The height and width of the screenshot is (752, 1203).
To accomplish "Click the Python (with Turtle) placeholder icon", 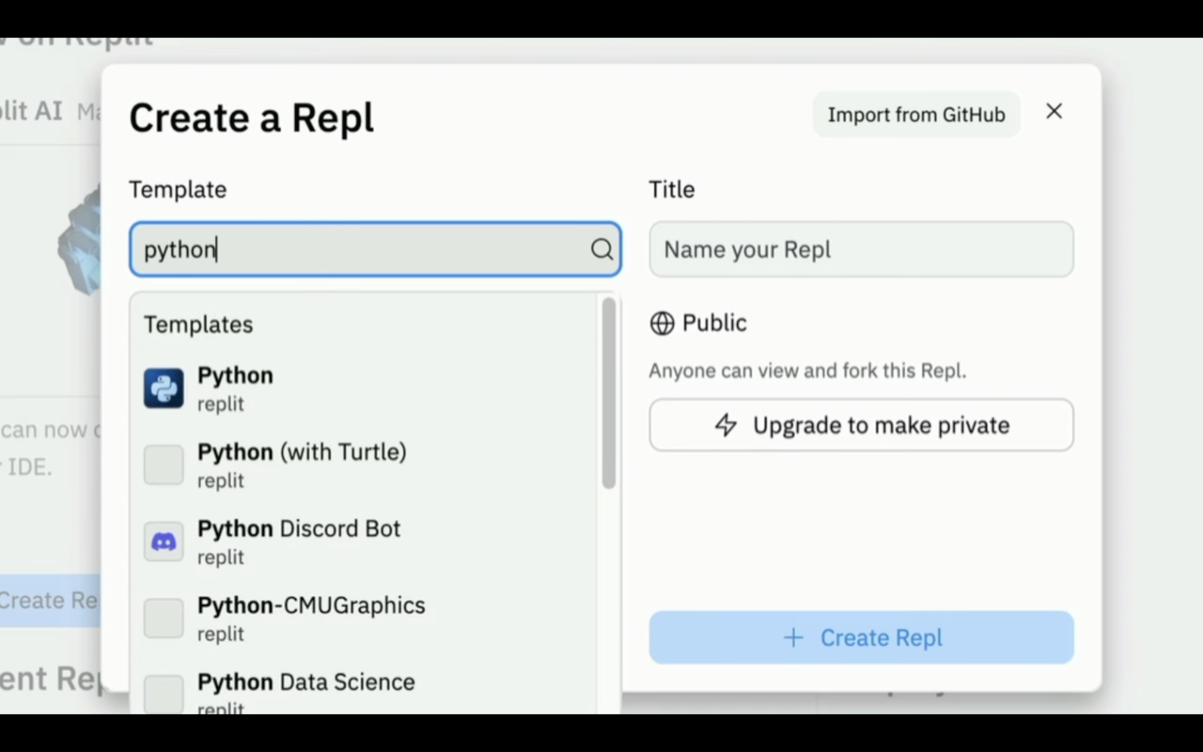I will [x=164, y=465].
